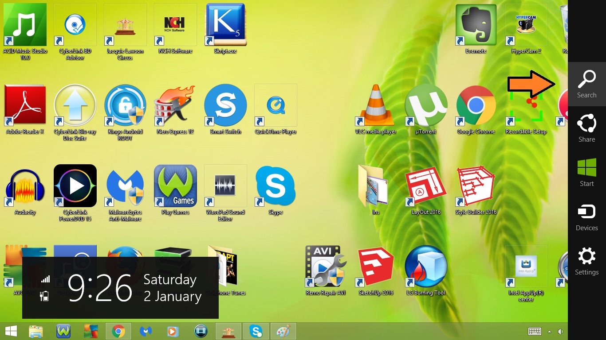
Task: Click the taskbar Start button
Action: coord(11,331)
